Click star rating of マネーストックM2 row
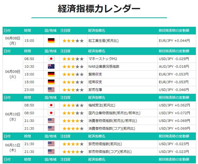 click(73, 59)
